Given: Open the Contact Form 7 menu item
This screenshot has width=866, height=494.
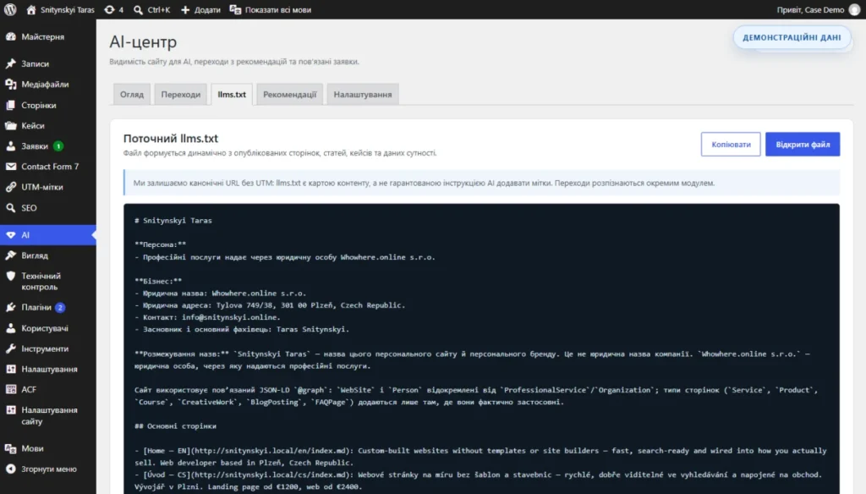Looking at the screenshot, I should pyautogui.click(x=48, y=167).
